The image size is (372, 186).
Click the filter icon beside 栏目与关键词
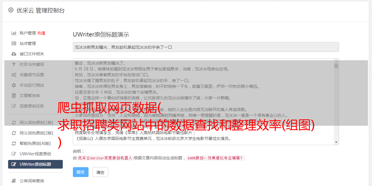click(x=14, y=64)
